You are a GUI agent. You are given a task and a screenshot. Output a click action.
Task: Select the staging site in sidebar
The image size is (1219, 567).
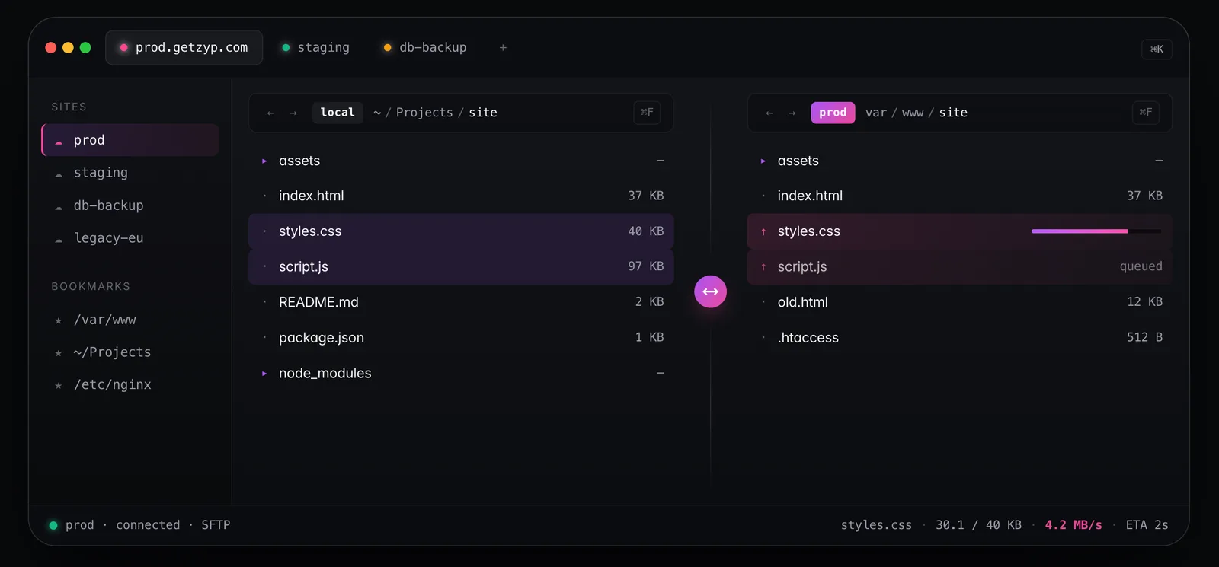point(130,173)
